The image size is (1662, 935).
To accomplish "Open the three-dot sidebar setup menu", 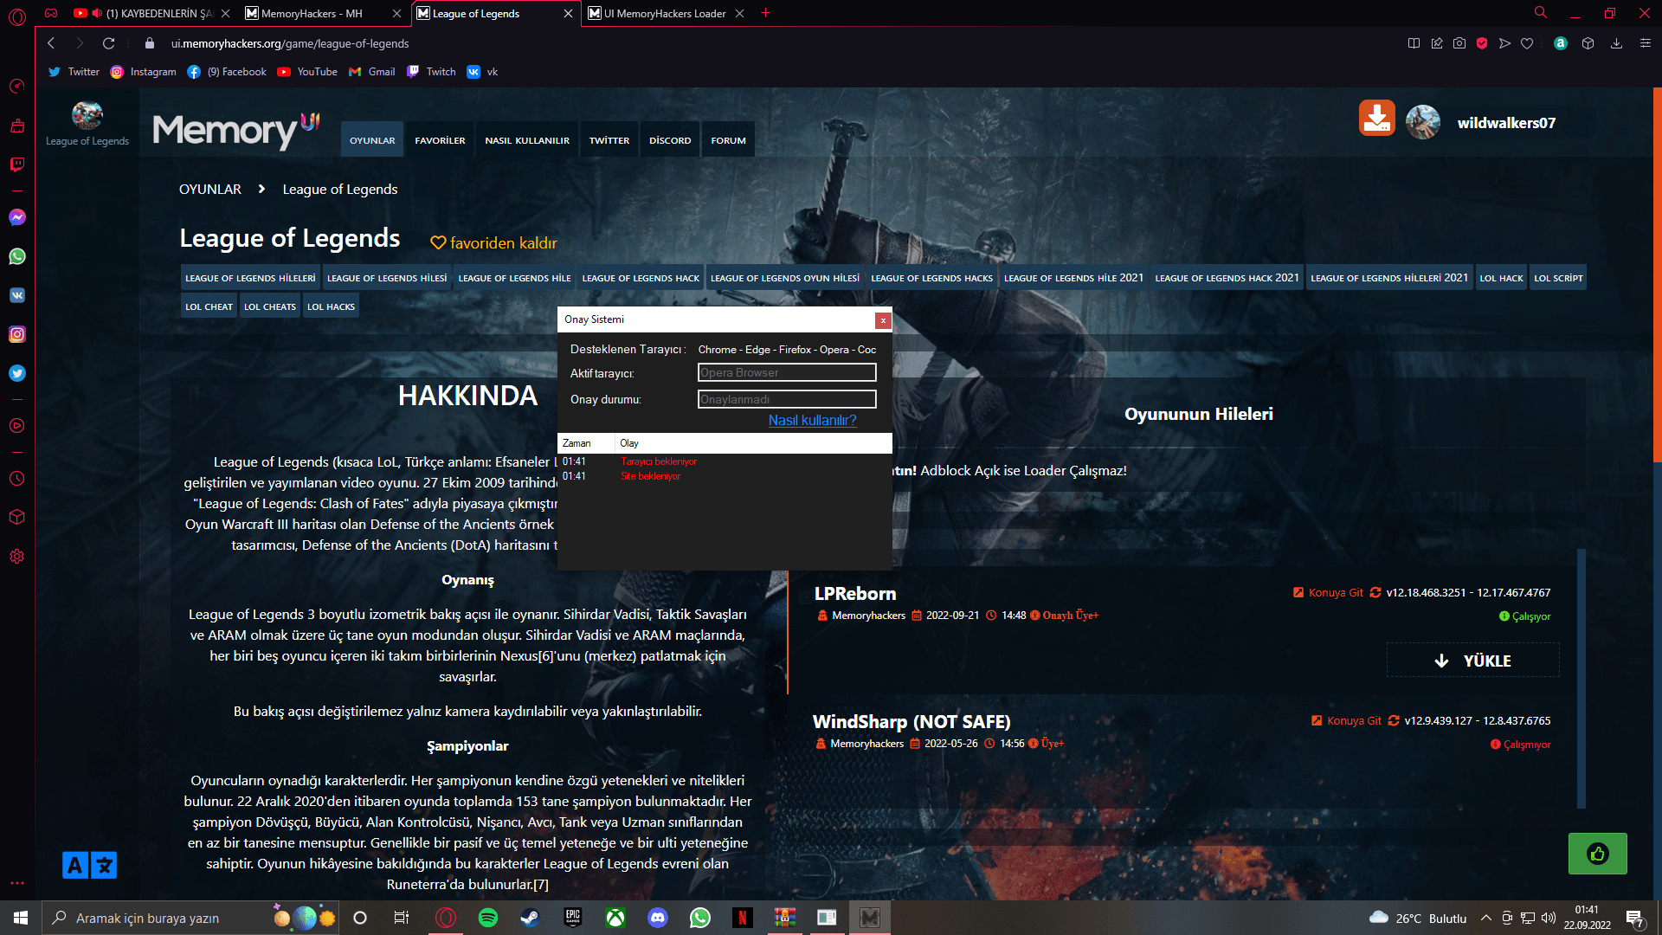I will 17,883.
